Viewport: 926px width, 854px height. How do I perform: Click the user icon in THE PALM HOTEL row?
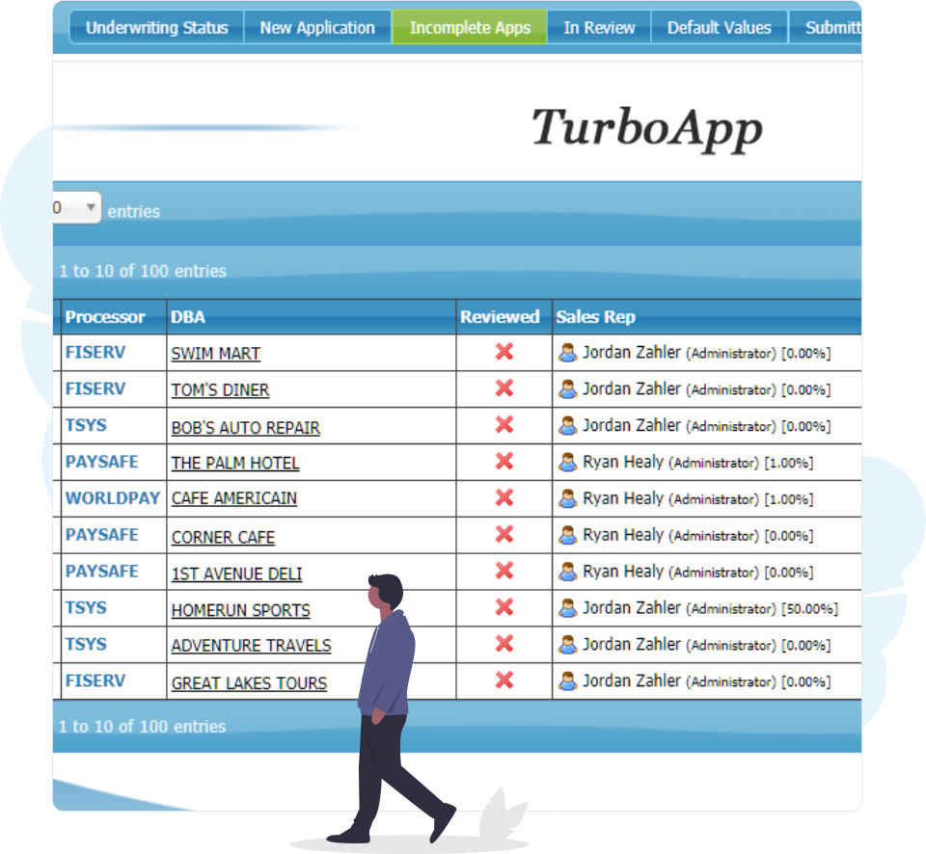pyautogui.click(x=567, y=462)
